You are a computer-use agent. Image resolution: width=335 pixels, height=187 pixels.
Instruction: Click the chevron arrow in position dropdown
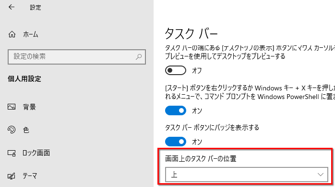(x=320, y=175)
